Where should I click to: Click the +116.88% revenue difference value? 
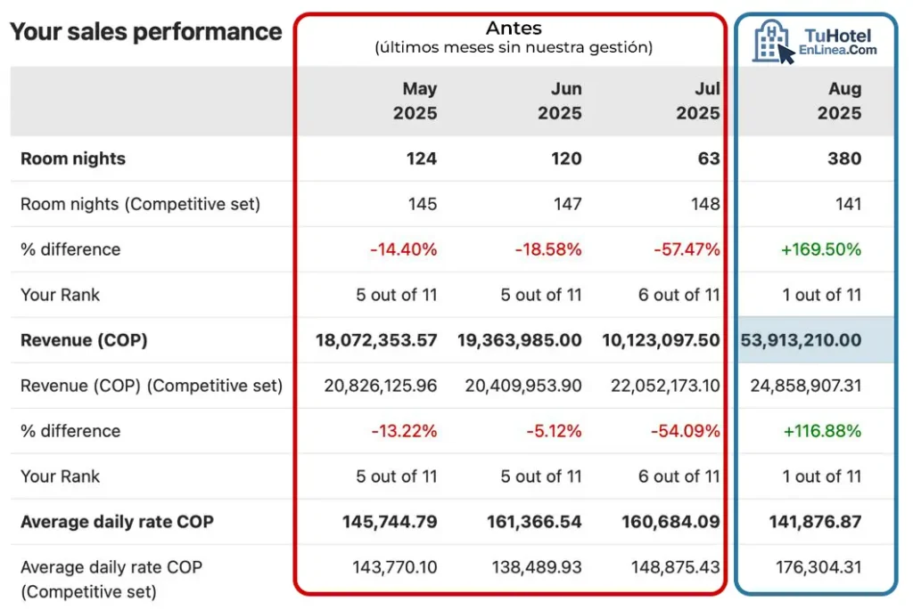(822, 431)
